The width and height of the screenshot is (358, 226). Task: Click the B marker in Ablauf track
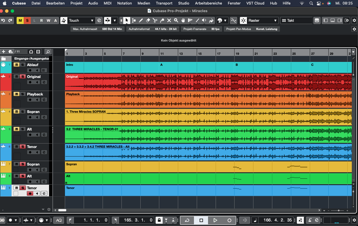coord(237,65)
